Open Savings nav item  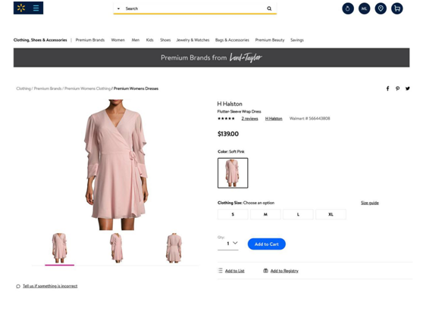click(x=297, y=40)
